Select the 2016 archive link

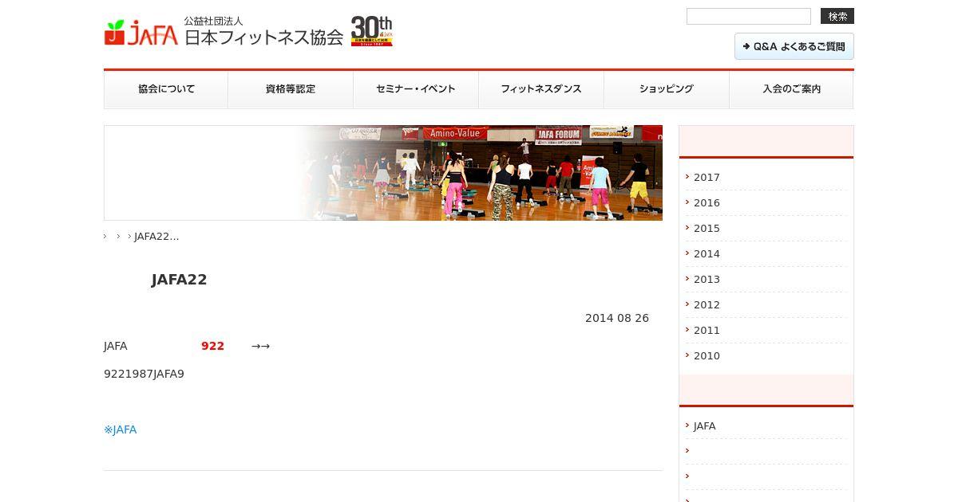(707, 203)
